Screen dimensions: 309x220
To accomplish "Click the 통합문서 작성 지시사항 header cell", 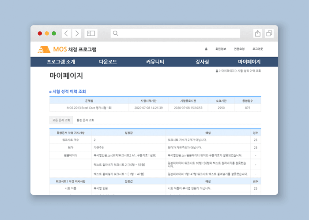I will 71,133.
